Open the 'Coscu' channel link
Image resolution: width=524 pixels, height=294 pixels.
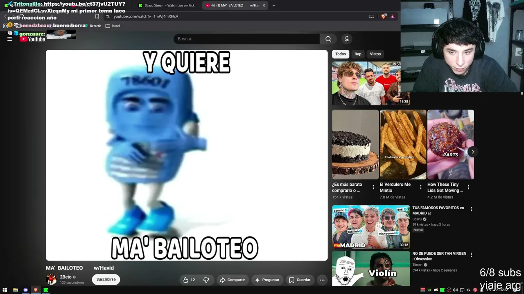pos(417,219)
